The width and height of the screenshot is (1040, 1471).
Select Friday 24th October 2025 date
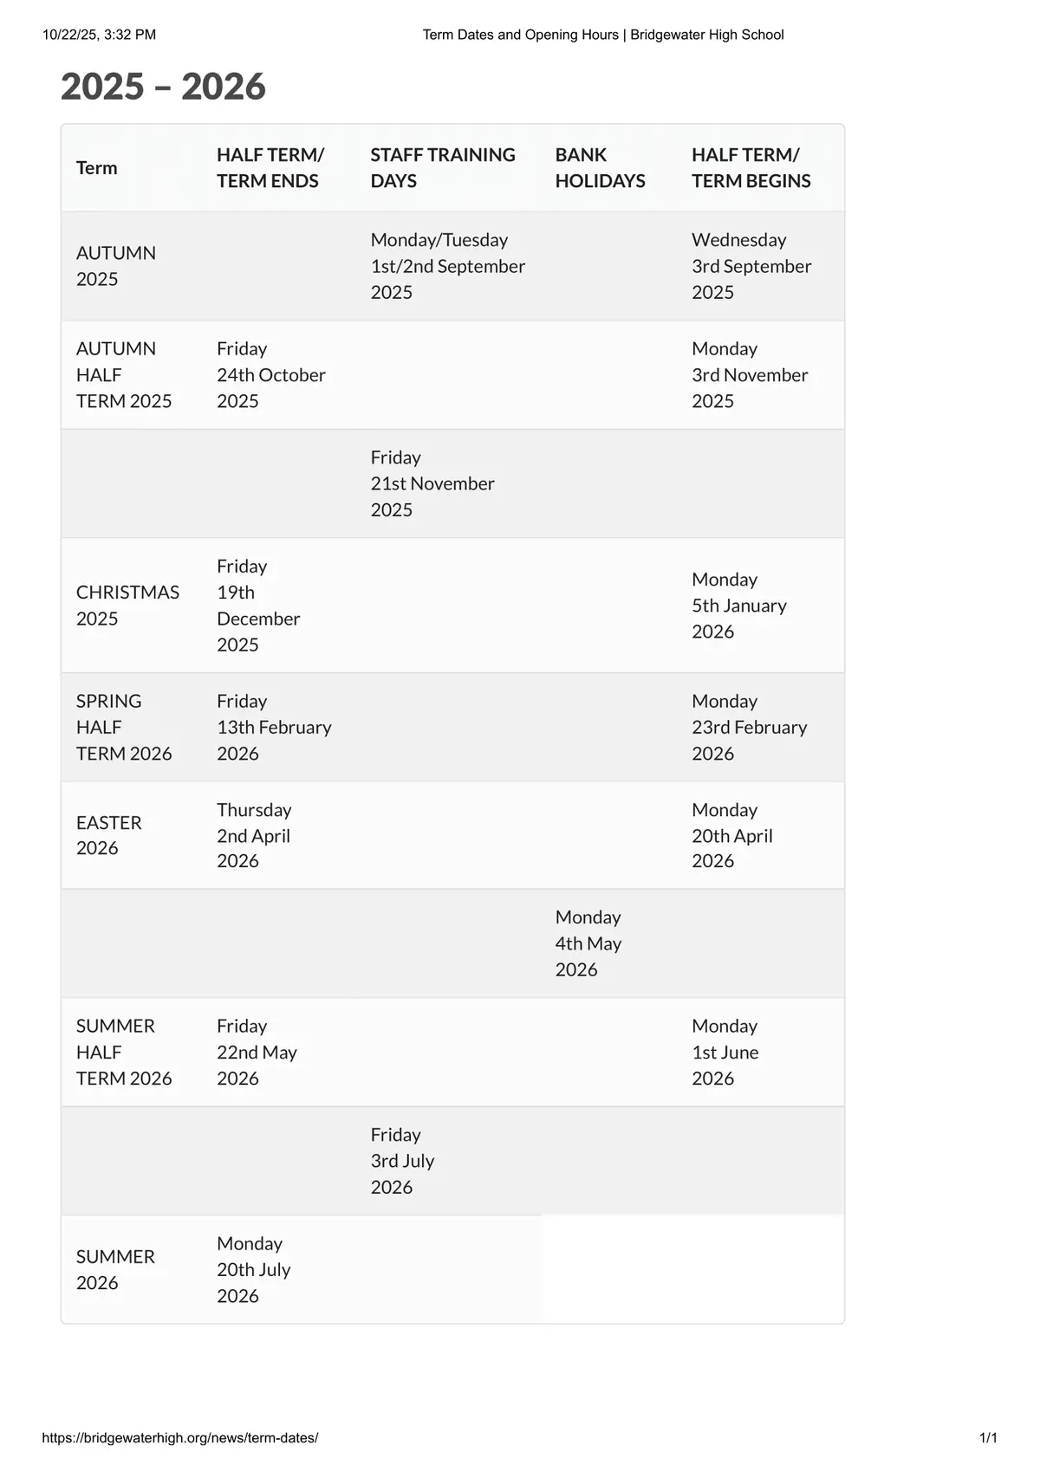tap(271, 375)
